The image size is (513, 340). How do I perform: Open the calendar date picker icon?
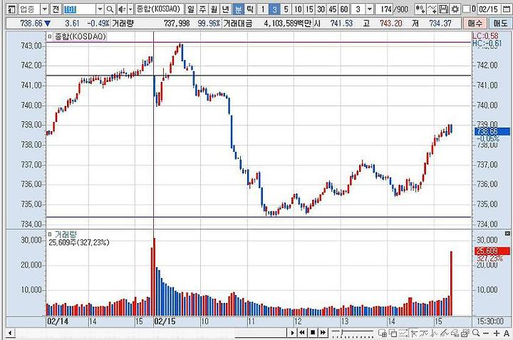tap(506, 9)
